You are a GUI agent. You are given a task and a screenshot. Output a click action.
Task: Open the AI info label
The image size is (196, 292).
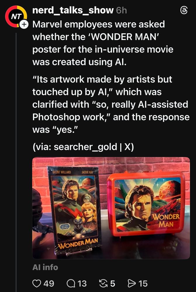point(45,267)
